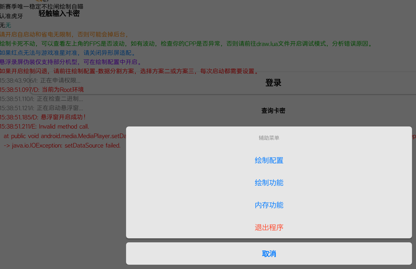416x269 pixels.
Task: Tap the 辅助菜单 dialog title
Action: pyautogui.click(x=269, y=138)
